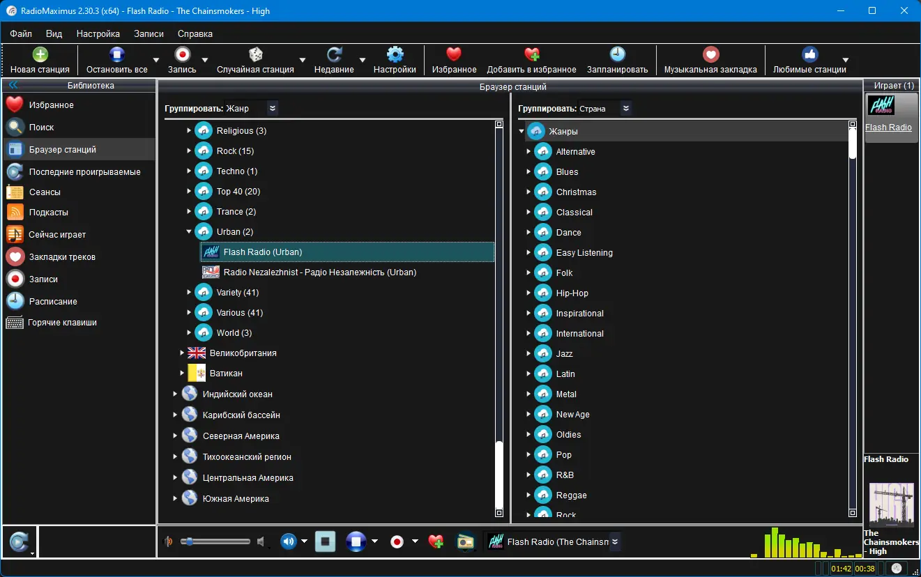Select Flash Radio (Urban) station row

pyautogui.click(x=347, y=252)
